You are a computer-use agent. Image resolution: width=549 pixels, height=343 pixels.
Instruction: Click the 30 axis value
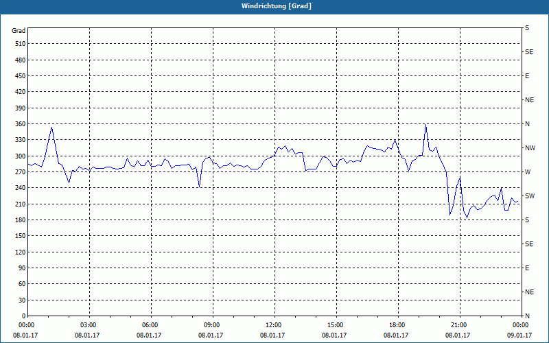click(x=22, y=300)
